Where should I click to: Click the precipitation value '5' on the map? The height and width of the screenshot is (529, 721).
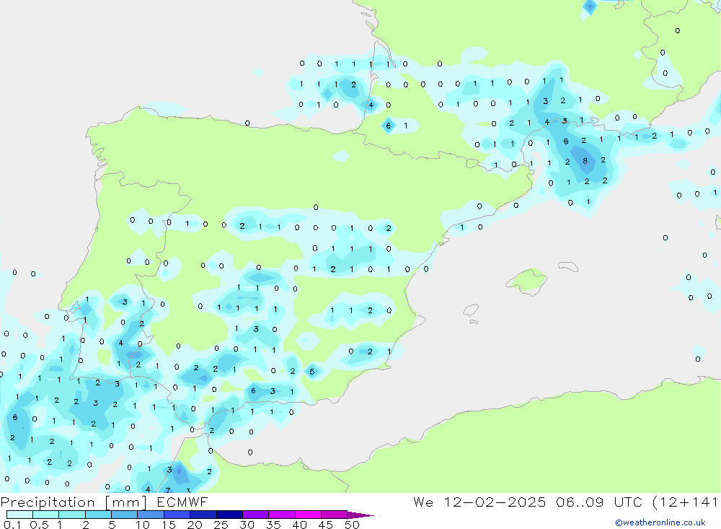[311, 372]
